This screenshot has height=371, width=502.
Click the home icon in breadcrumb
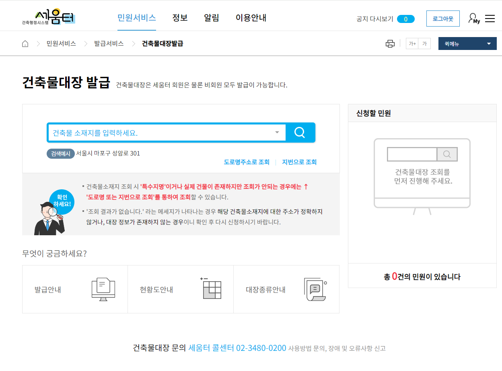[x=25, y=44]
